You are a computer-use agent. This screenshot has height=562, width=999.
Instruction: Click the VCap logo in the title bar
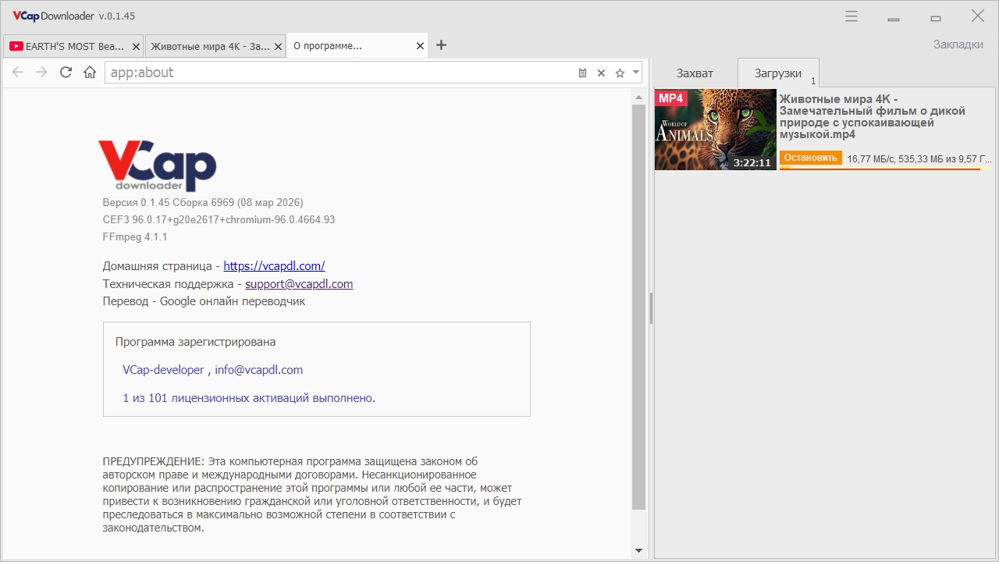(x=26, y=16)
